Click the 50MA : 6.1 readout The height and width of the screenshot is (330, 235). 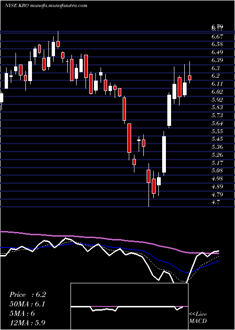(x=27, y=304)
